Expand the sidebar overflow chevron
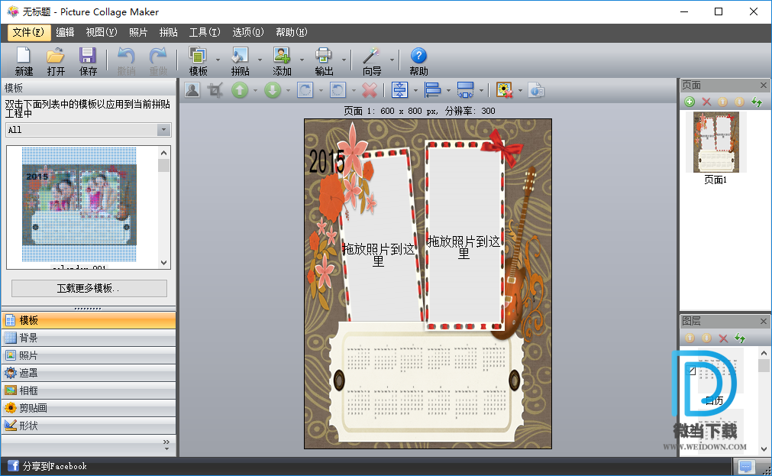 click(x=166, y=445)
